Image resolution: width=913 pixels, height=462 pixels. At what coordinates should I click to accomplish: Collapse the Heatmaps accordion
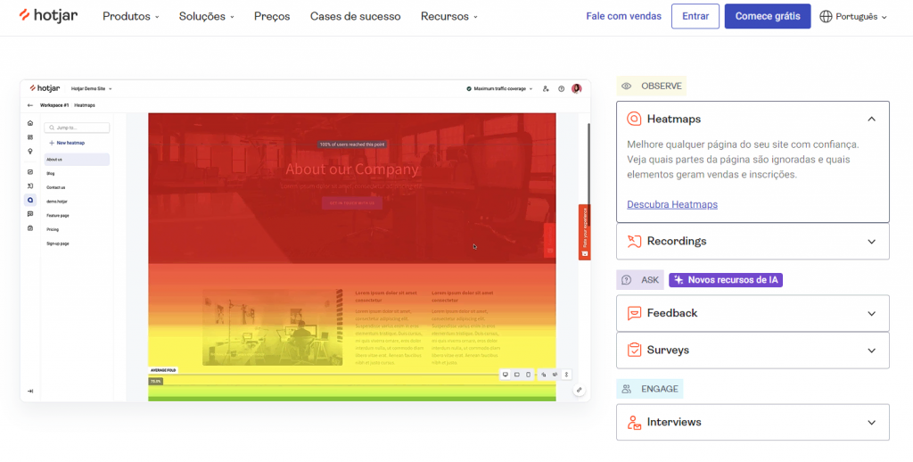click(872, 119)
